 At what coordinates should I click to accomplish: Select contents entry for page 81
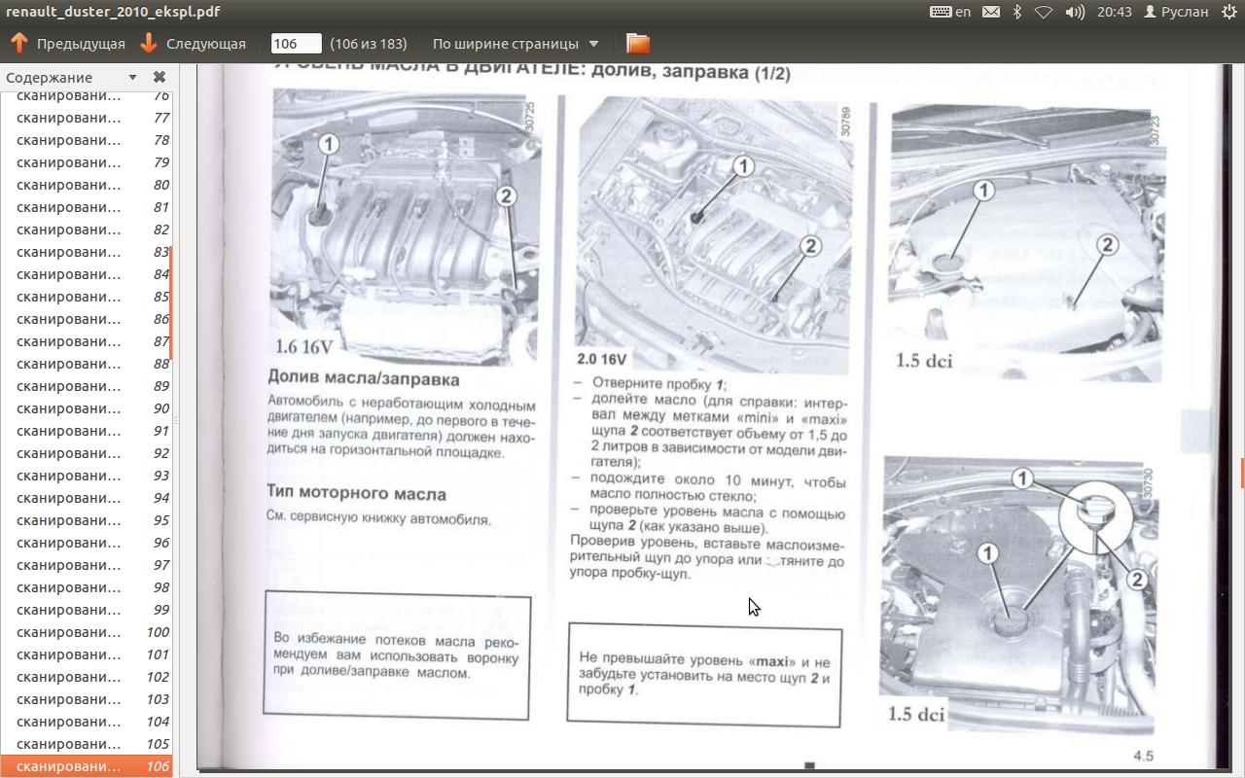coord(87,207)
